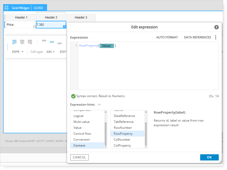This screenshot has height=170, width=227.
Task: Click the category list scroll down arrow
Action: (x=106, y=147)
